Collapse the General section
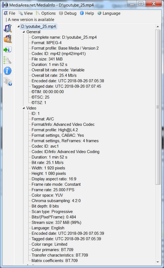The width and height of the screenshot is (164, 268). [24, 32]
